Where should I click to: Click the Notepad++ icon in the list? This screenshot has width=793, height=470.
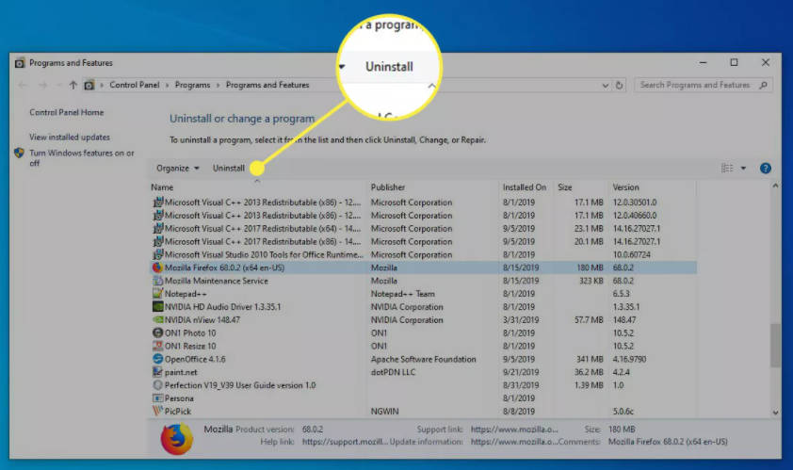pyautogui.click(x=158, y=294)
